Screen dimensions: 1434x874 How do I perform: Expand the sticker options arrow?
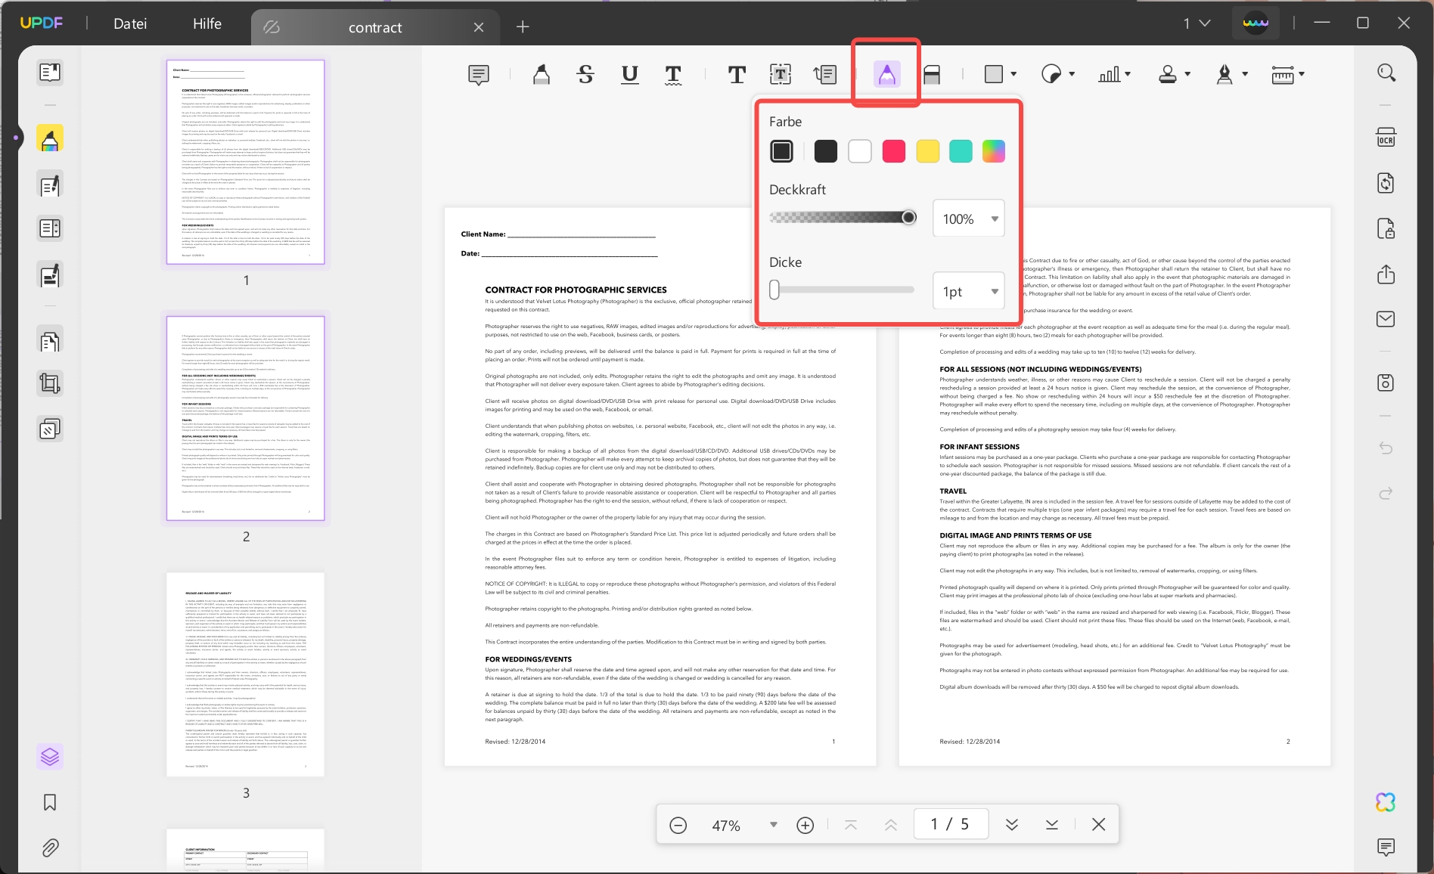coord(1072,74)
